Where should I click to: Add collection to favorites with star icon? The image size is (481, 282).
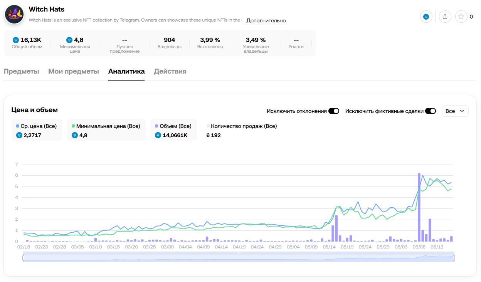(461, 17)
